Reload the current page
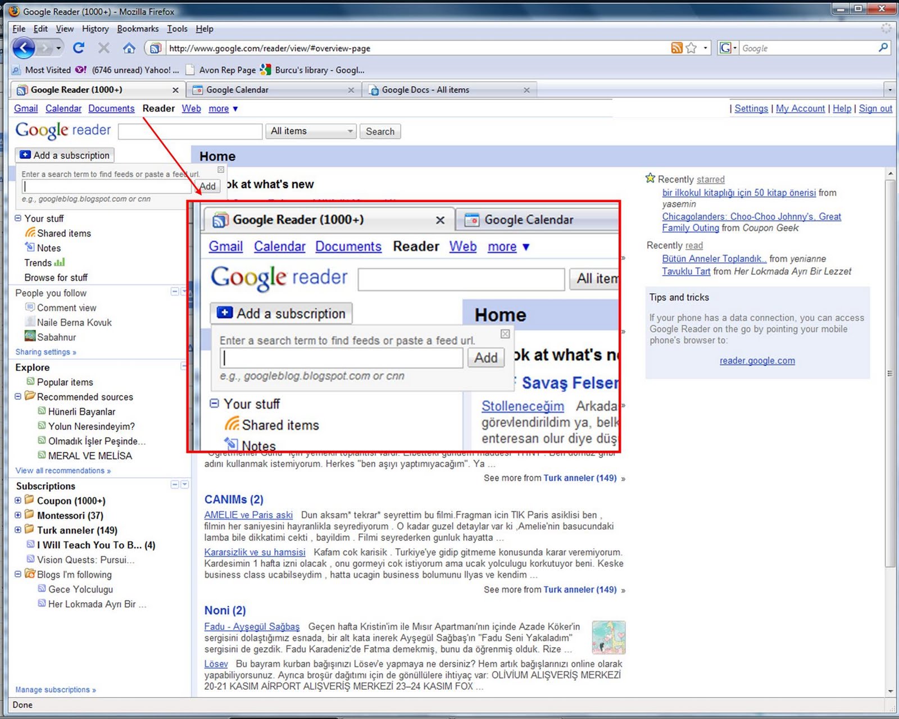Viewport: 899px width, 719px height. point(79,48)
